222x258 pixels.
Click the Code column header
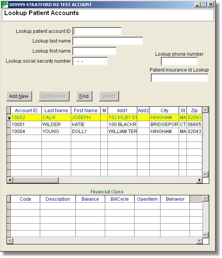26,199
